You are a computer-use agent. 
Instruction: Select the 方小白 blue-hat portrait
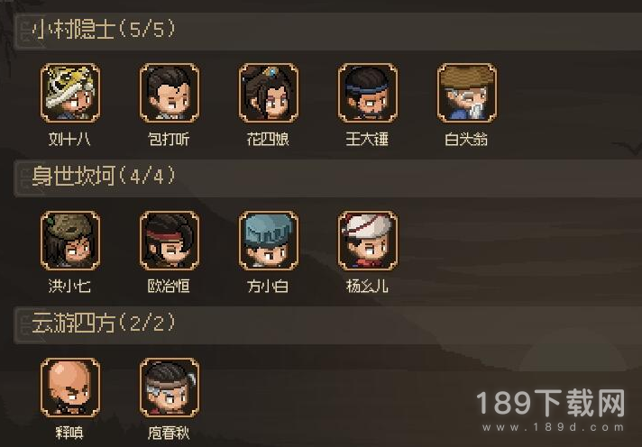[x=268, y=241]
